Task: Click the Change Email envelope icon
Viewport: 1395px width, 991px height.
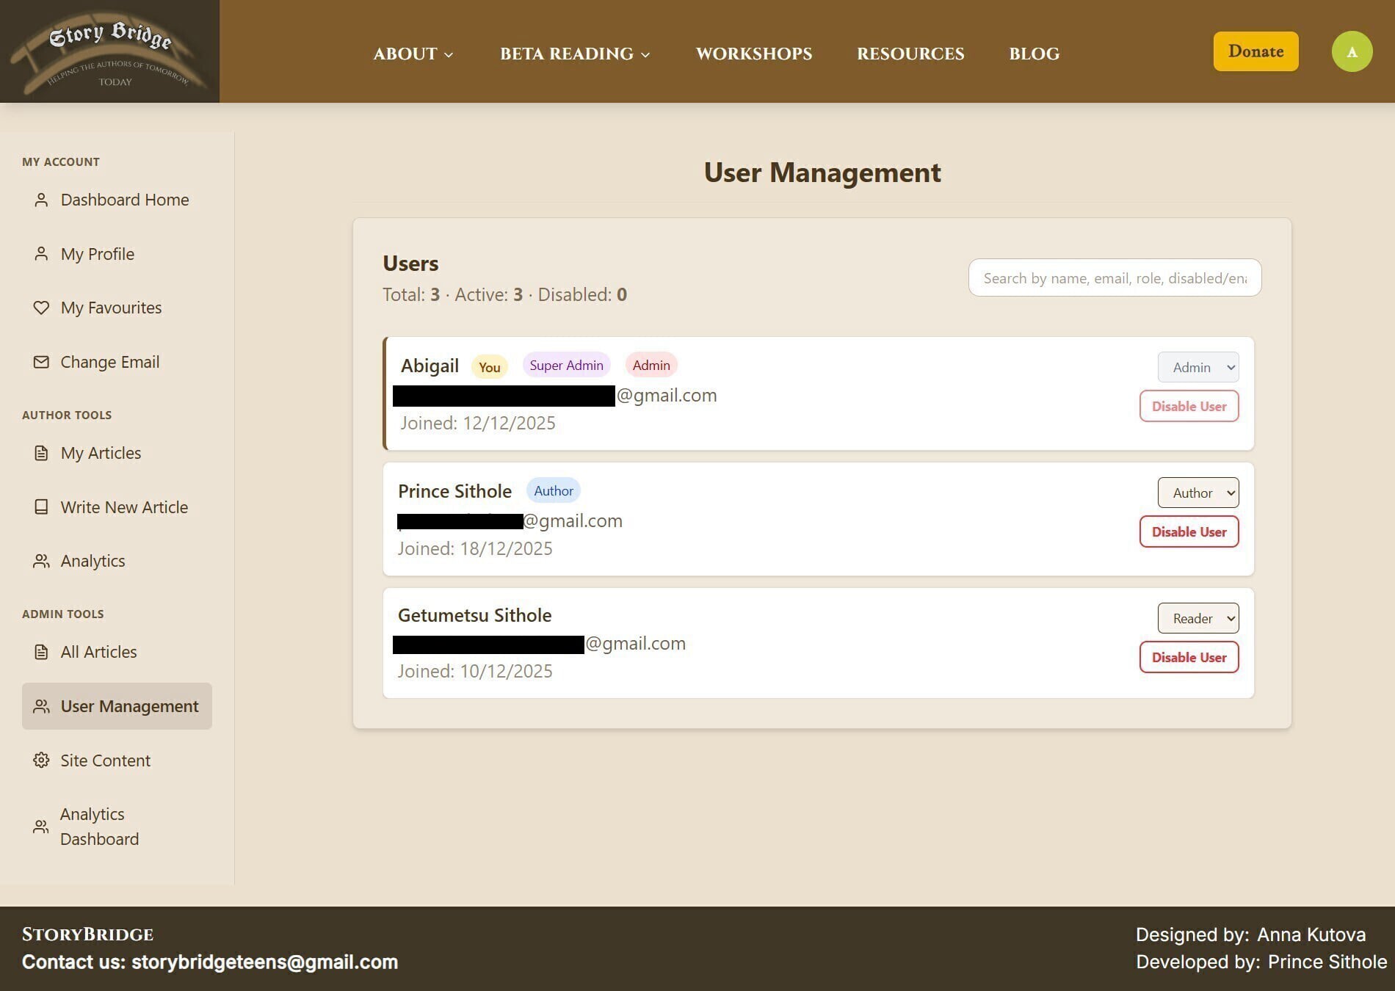Action: pyautogui.click(x=40, y=362)
